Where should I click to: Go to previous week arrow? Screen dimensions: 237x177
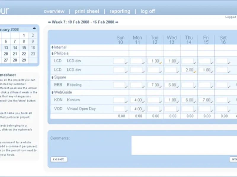(x=49, y=22)
